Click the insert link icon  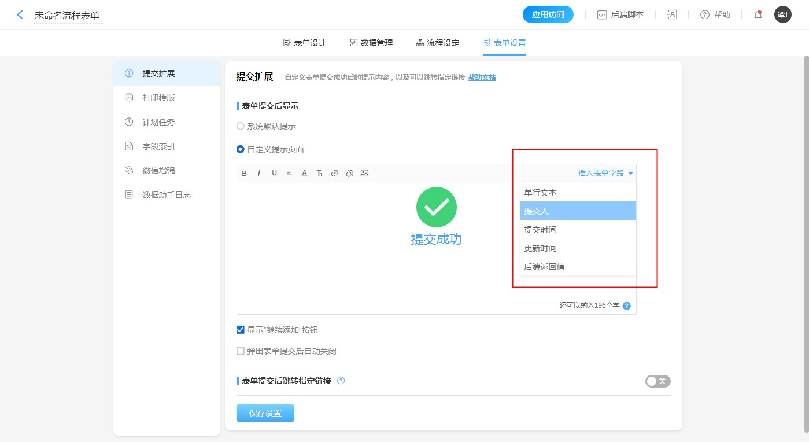[x=334, y=174]
